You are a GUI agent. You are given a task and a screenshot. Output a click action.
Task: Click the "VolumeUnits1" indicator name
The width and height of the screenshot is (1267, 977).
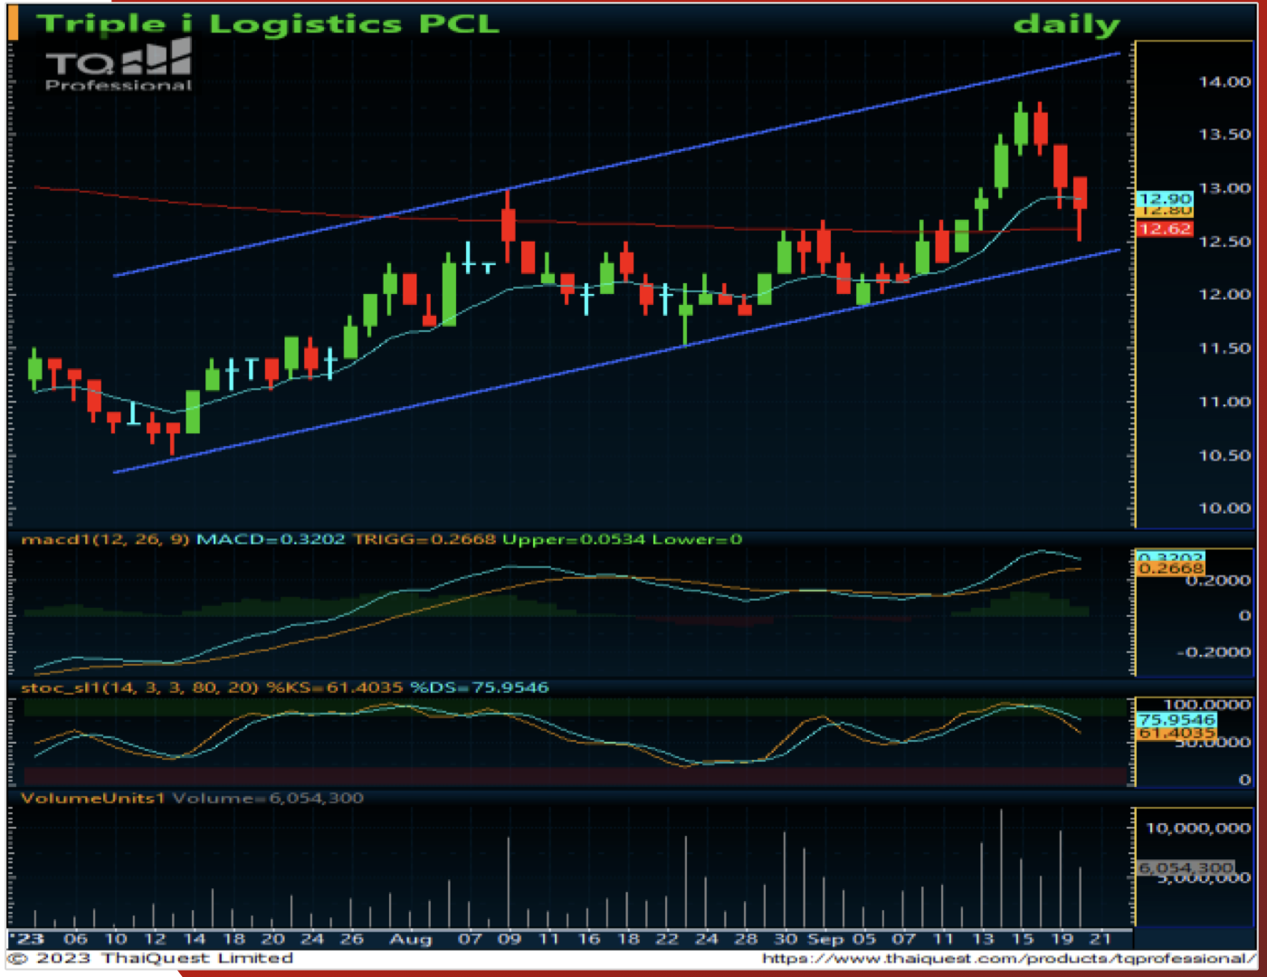[x=93, y=798]
